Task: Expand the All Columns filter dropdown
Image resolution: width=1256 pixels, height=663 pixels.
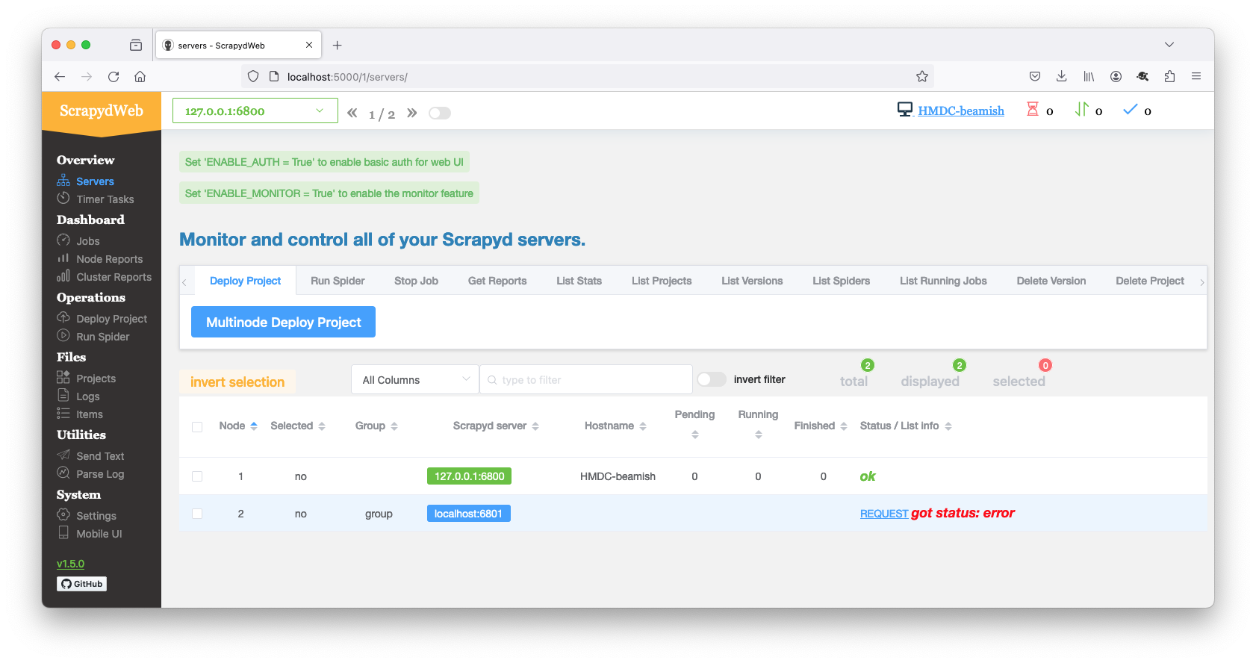Action: pyautogui.click(x=414, y=379)
